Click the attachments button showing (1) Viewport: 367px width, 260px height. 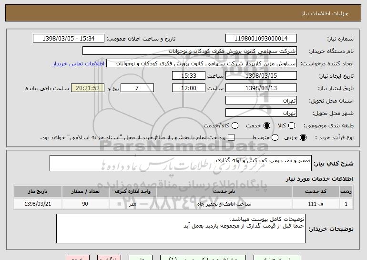(203, 258)
